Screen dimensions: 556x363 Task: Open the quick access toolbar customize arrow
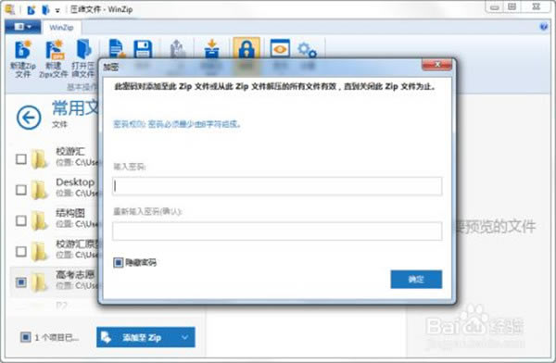coord(57,10)
